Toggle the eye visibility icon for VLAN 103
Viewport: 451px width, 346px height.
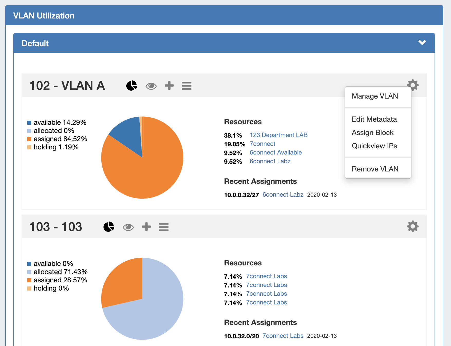click(x=128, y=227)
